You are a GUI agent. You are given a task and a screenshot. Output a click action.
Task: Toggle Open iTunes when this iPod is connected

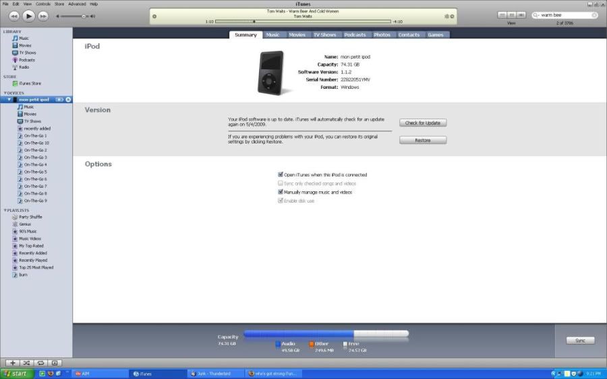[281, 174]
